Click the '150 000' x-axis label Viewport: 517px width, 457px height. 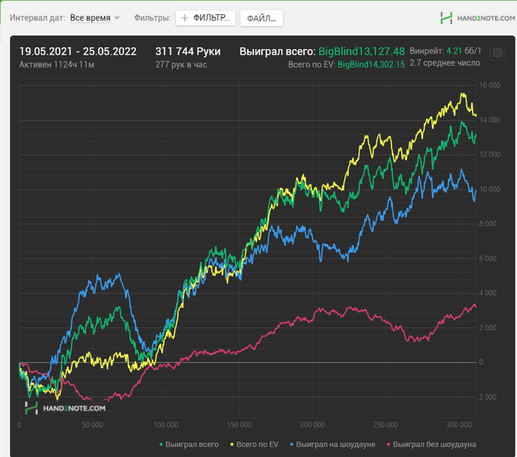pos(239,425)
